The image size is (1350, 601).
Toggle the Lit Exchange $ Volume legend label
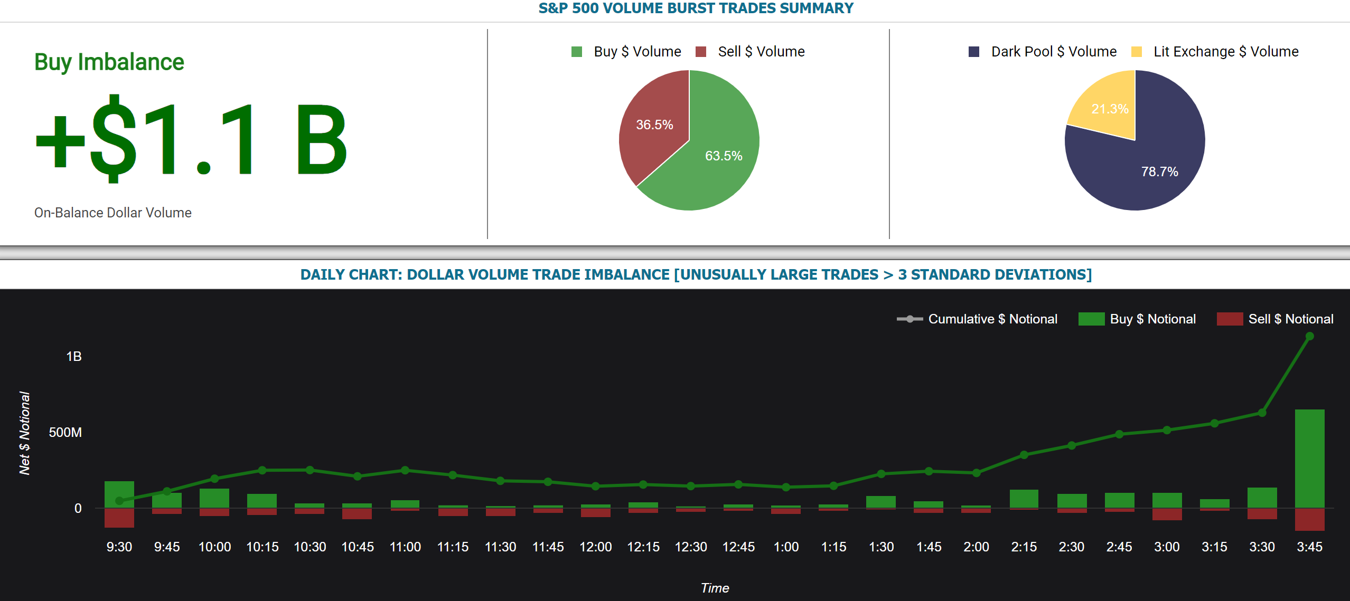1225,52
